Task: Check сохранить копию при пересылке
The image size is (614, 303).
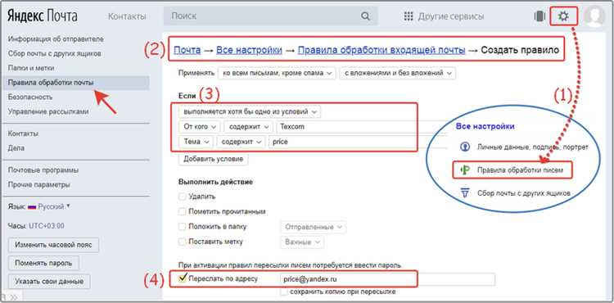Action: tap(284, 292)
